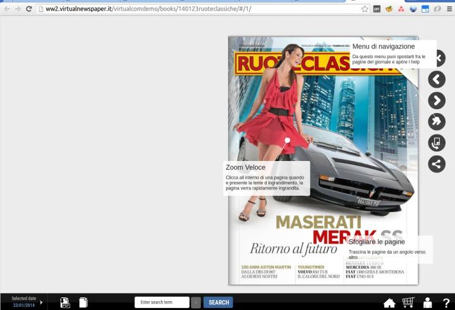Open help with the question mark icon
This screenshot has width=455, height=310.
click(x=446, y=303)
